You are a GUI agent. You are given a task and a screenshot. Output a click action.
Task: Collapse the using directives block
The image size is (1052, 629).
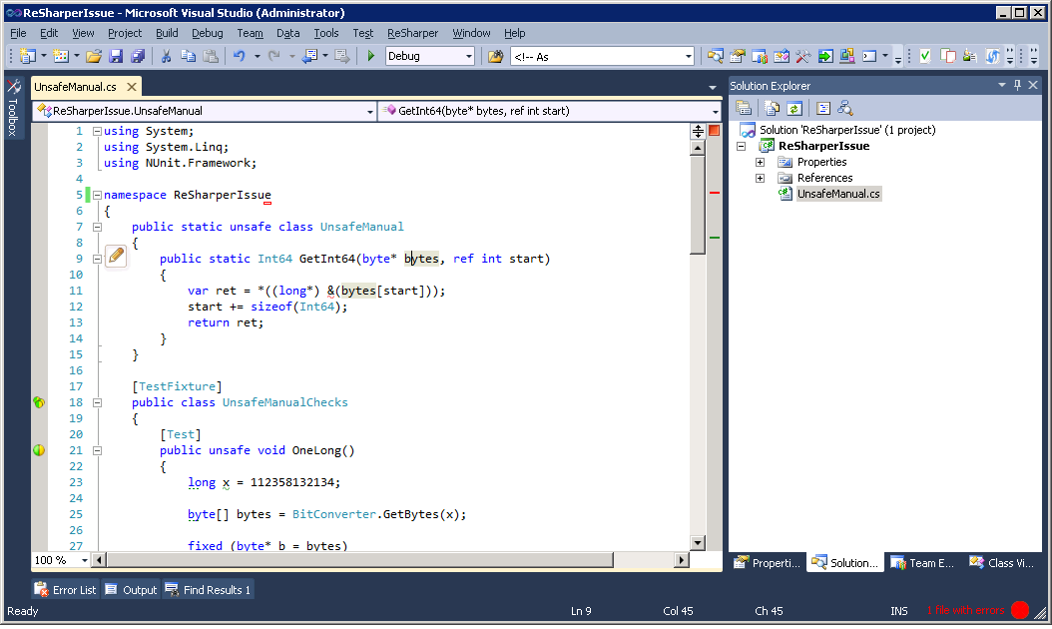[97, 131]
